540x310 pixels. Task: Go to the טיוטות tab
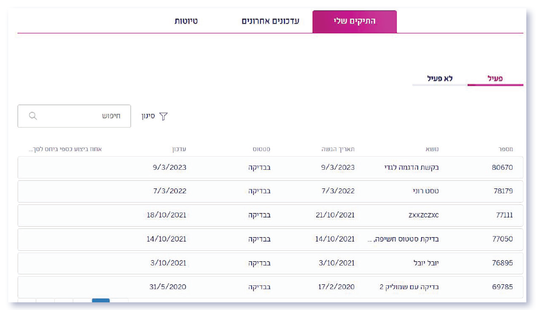(186, 21)
